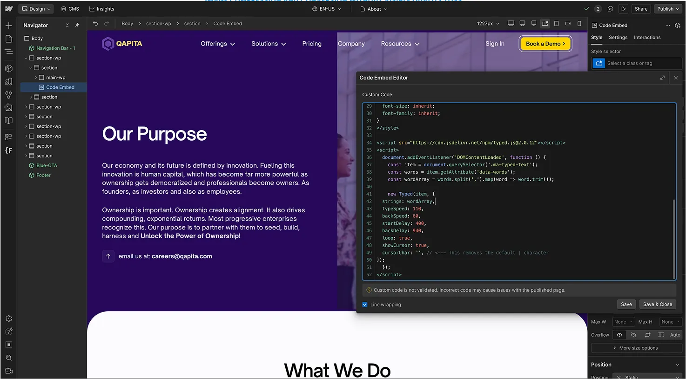Switch to the Interactions tab

[x=647, y=38]
